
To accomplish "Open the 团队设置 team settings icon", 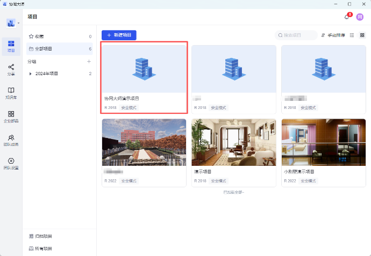I will 11,164.
